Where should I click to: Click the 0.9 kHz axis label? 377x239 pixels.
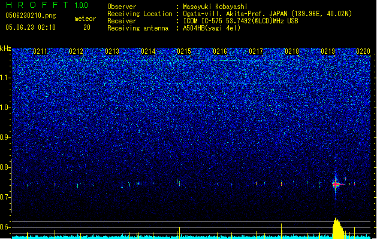pos(5,137)
